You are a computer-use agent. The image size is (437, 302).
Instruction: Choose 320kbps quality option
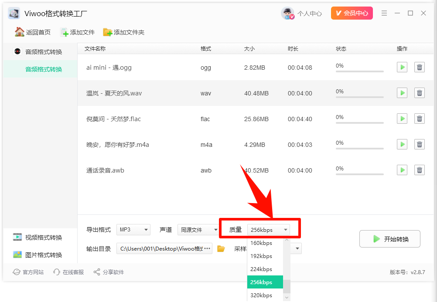(x=265, y=295)
